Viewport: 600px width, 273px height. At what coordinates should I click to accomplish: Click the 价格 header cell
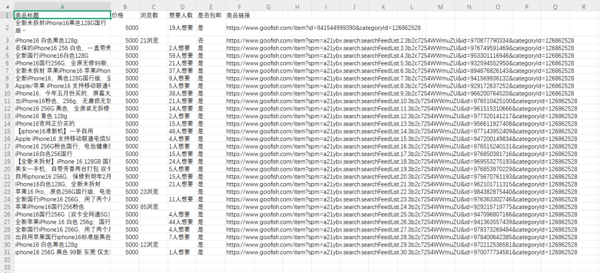125,16
